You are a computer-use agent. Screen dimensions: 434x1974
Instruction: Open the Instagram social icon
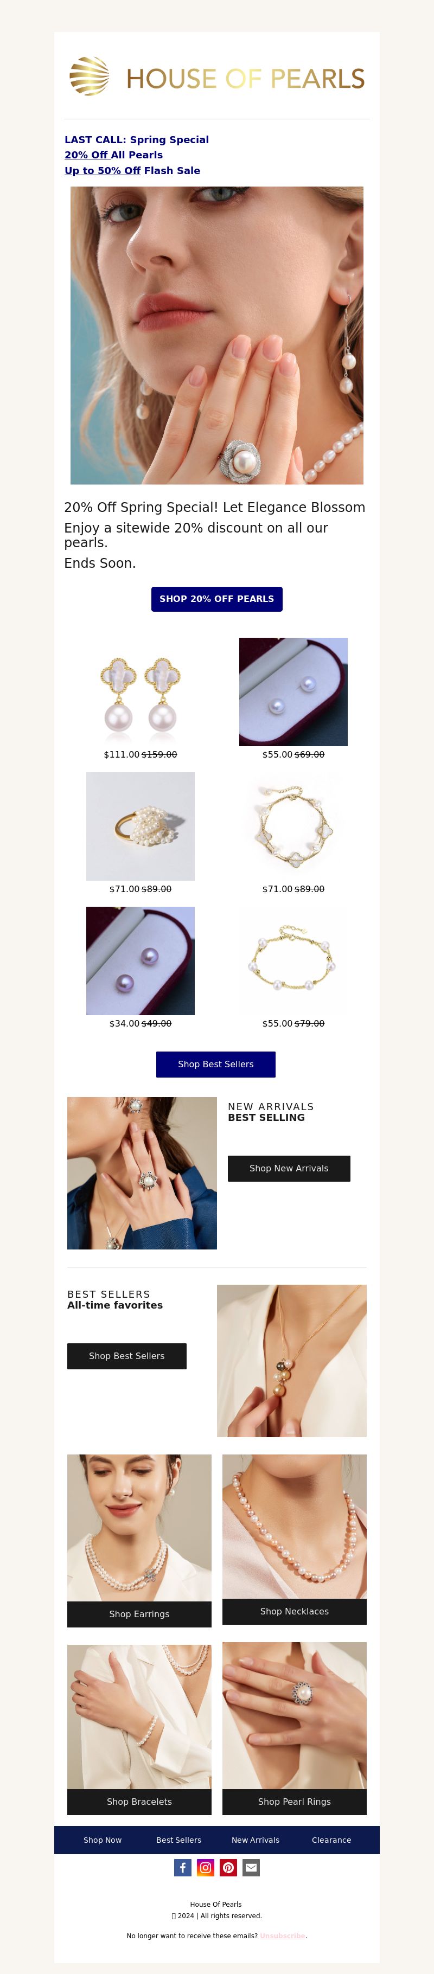[x=206, y=1868]
